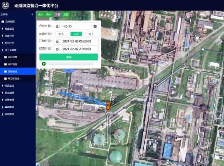
Task: Select the 今天 (today) time option
Action: click(76, 34)
